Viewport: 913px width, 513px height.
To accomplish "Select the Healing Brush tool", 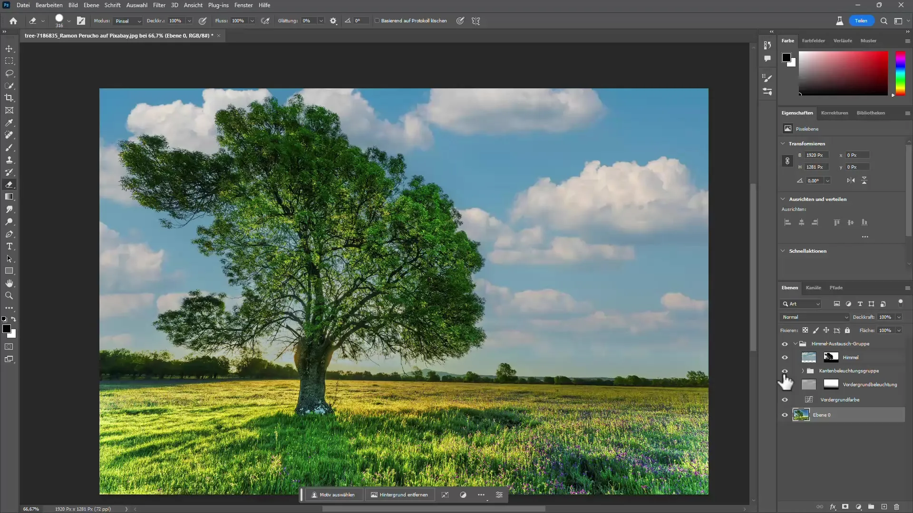I will [10, 135].
